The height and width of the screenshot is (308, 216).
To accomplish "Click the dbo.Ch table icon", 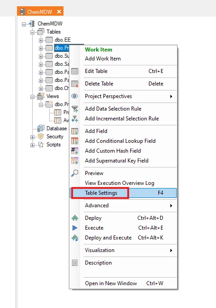I will (49, 88).
